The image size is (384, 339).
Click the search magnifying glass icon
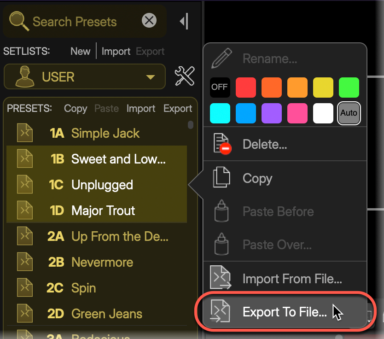point(18,21)
